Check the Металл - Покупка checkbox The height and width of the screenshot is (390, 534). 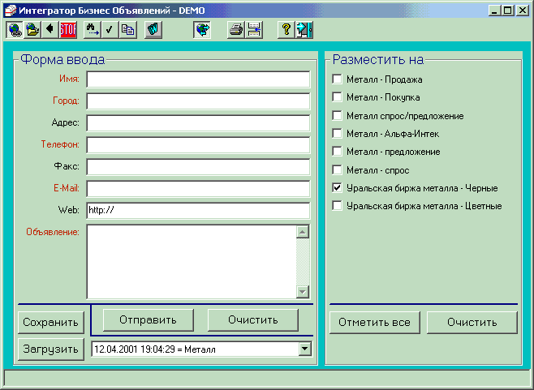(x=337, y=97)
